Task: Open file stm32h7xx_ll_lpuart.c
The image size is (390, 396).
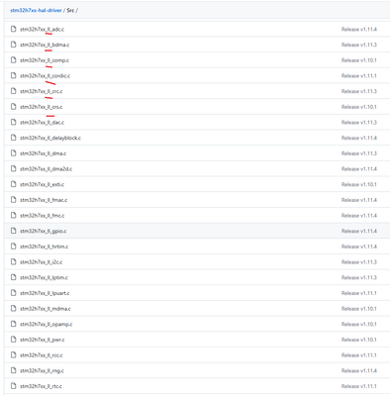Action: (45, 293)
